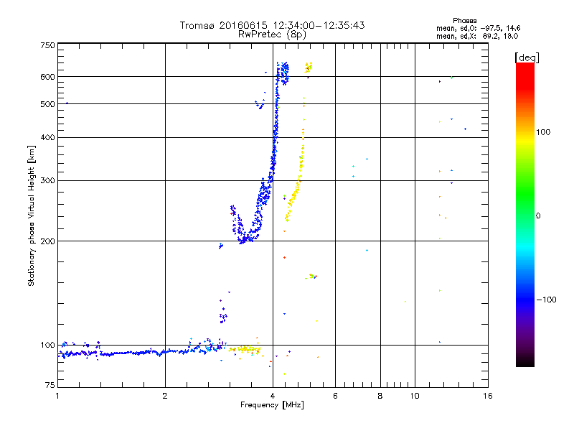Click the plot title 'Tromsø 20160615 12:34:00-12:35:43'

click(272, 25)
